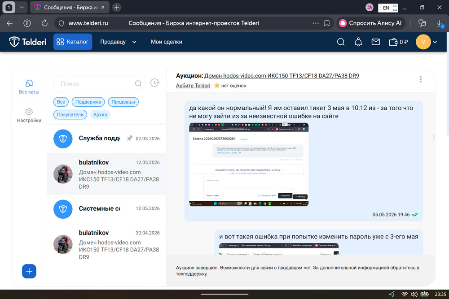Select the Все filter chip
The height and width of the screenshot is (299, 449).
[61, 102]
